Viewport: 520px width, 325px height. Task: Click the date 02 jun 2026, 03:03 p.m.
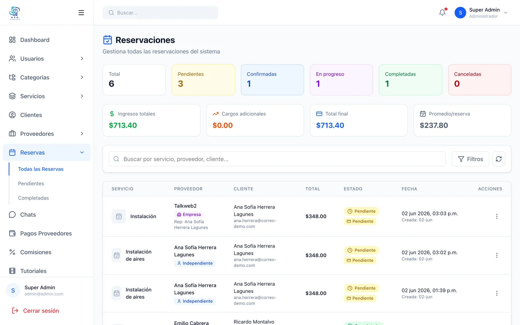[430, 213]
